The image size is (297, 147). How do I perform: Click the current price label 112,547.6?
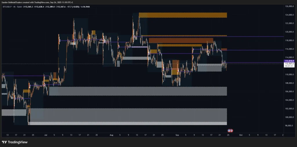289,64
